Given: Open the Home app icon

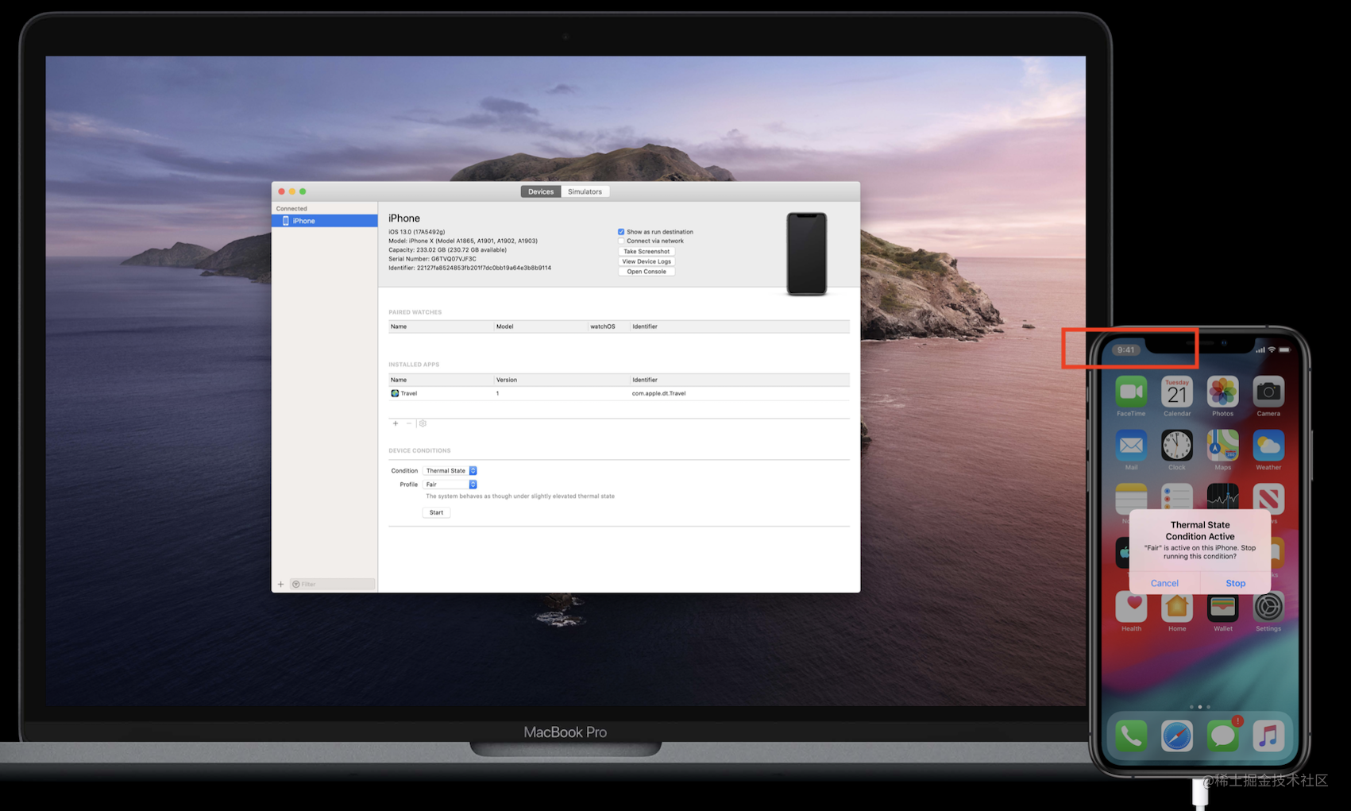Looking at the screenshot, I should click(1177, 608).
